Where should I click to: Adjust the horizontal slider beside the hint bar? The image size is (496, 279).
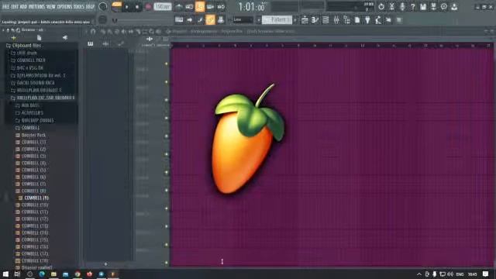click(143, 21)
